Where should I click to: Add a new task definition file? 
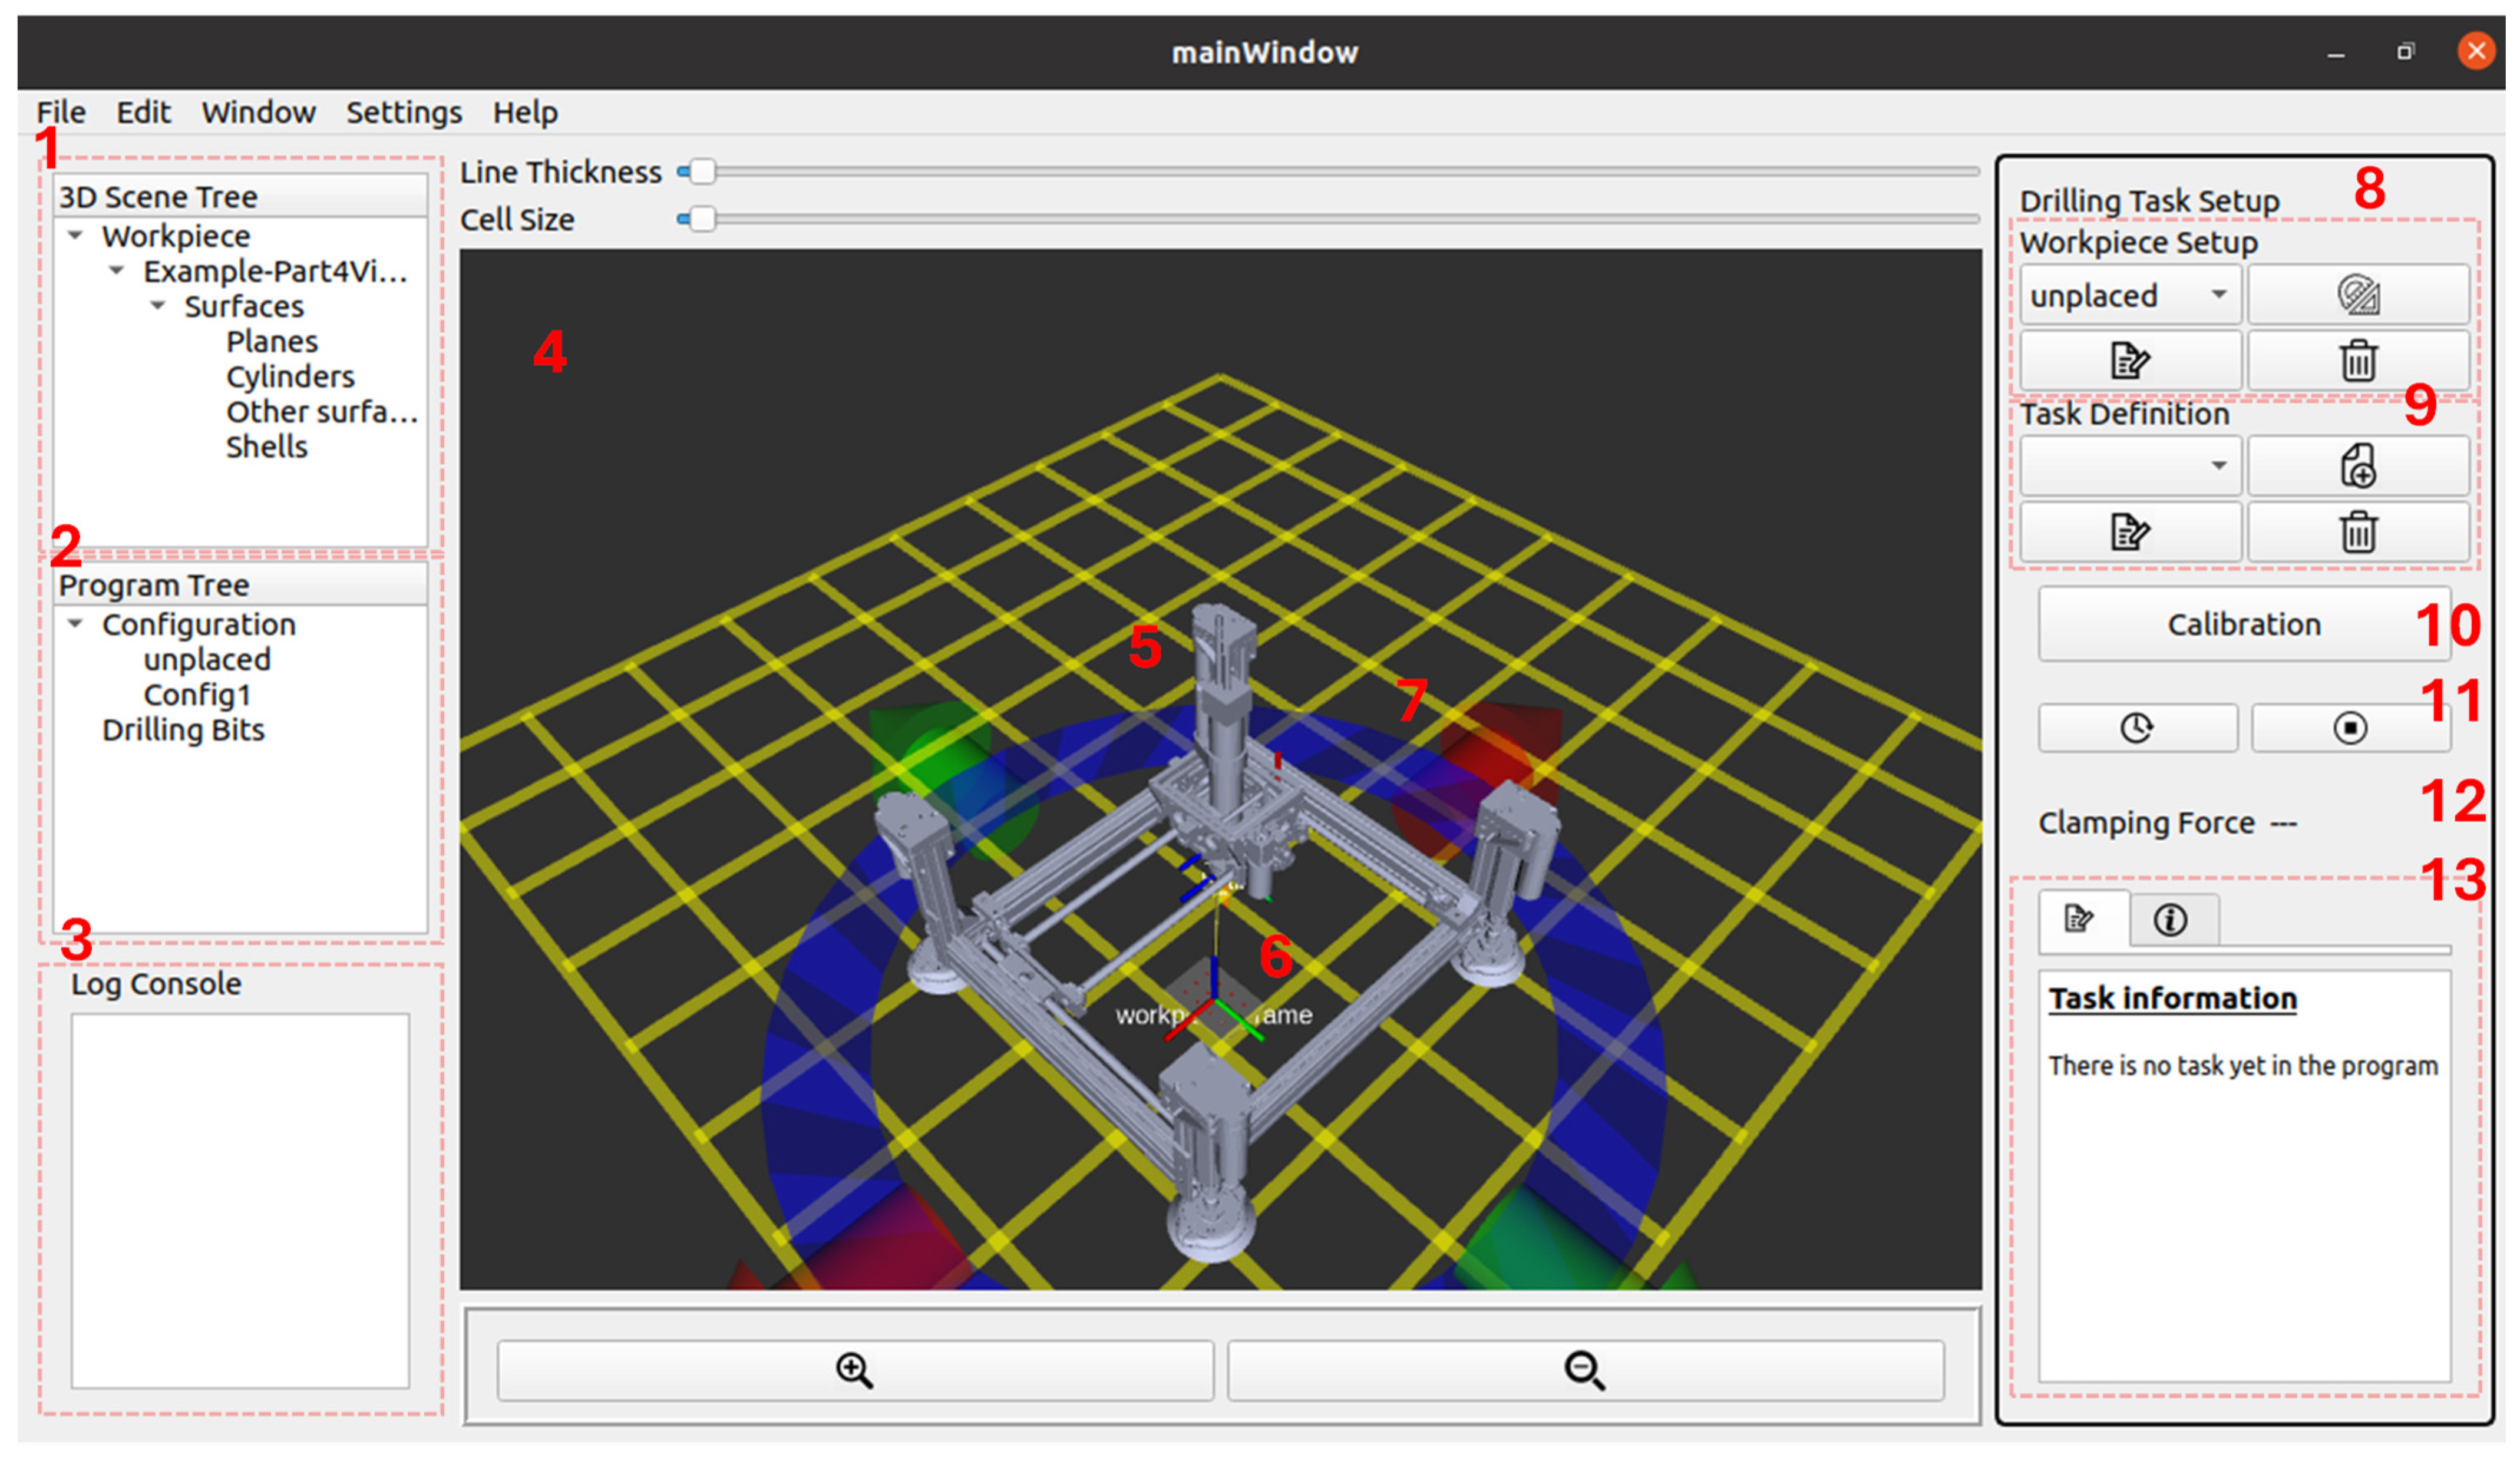tap(2358, 466)
